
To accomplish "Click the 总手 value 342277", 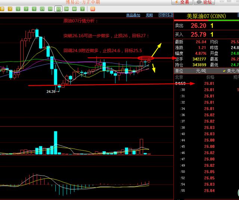I will [x=199, y=59].
